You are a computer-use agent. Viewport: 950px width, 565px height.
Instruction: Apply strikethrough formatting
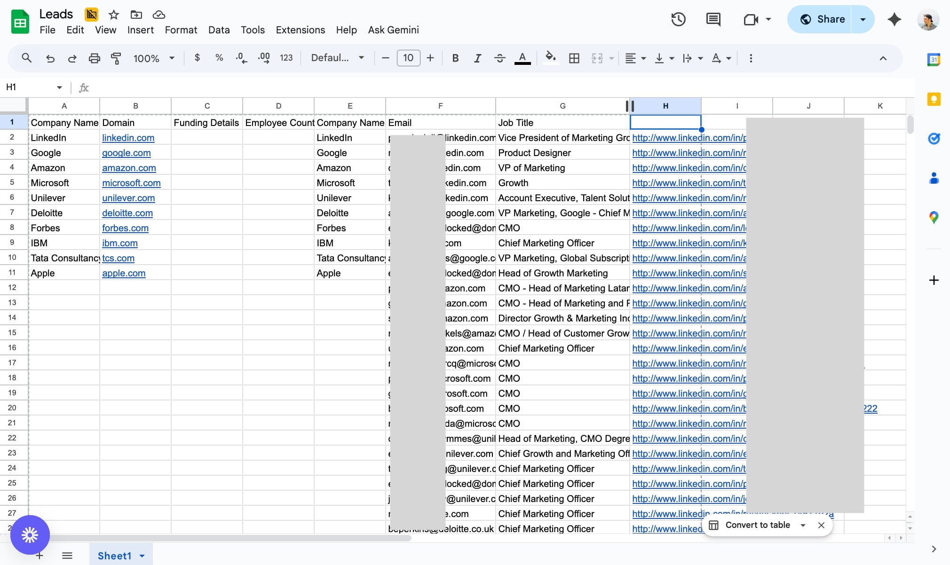pyautogui.click(x=499, y=58)
